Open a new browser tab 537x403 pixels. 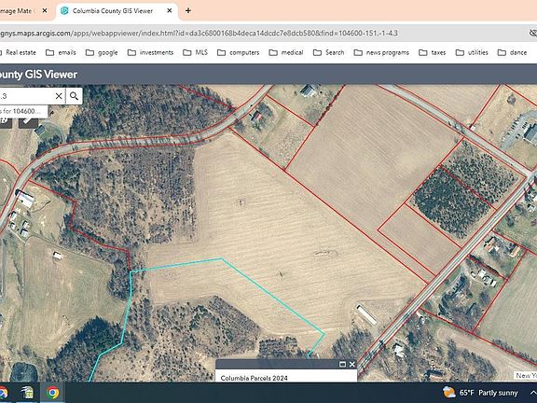188,10
